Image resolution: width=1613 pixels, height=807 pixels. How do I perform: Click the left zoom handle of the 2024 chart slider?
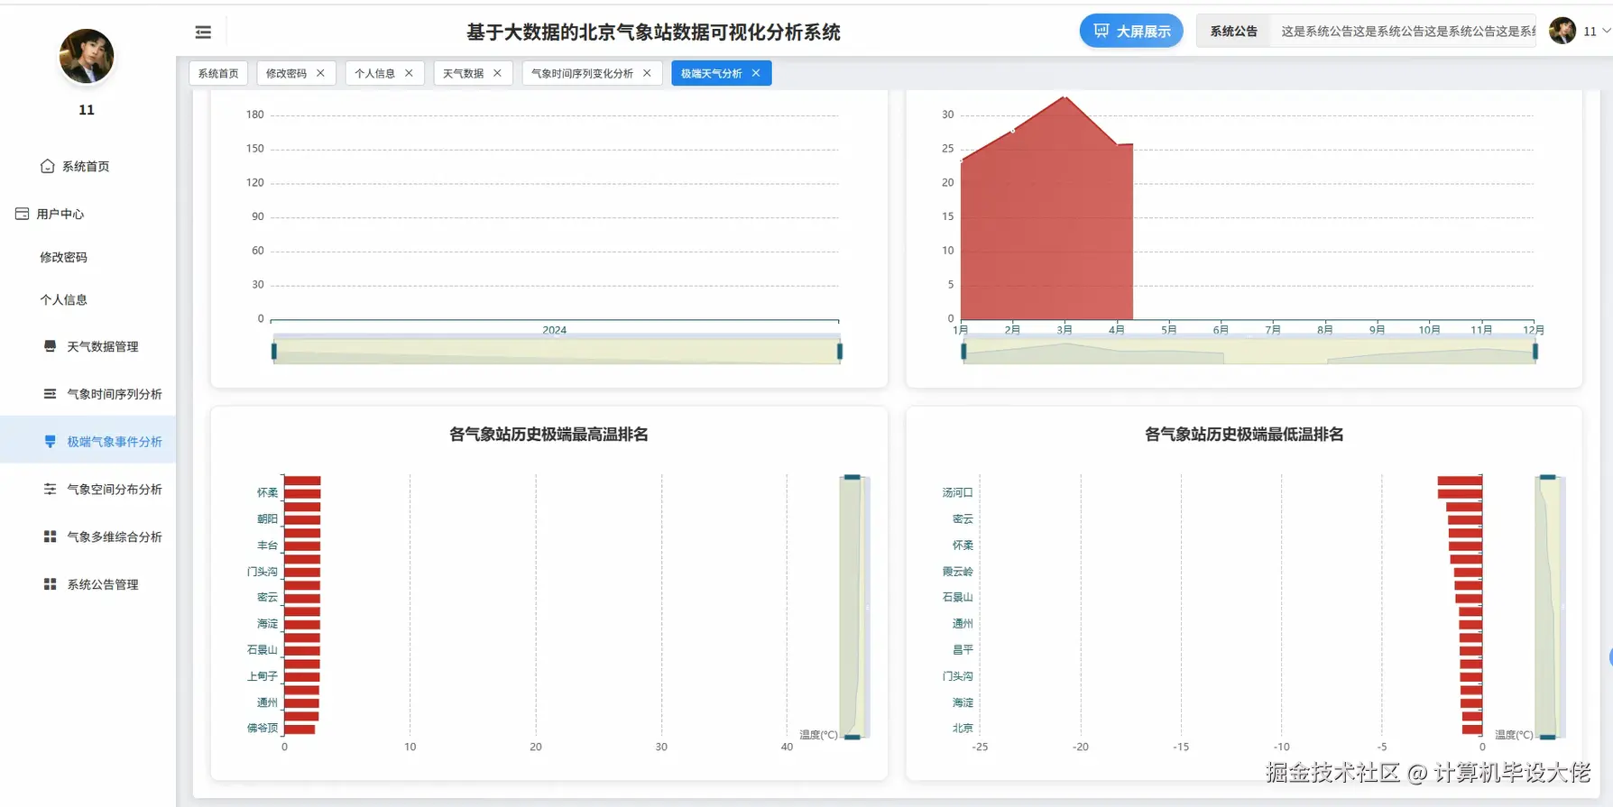coord(274,351)
